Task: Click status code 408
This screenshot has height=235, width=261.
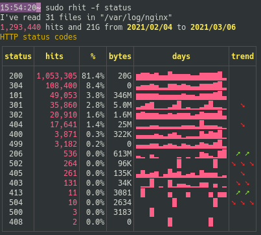Action: 16,222
